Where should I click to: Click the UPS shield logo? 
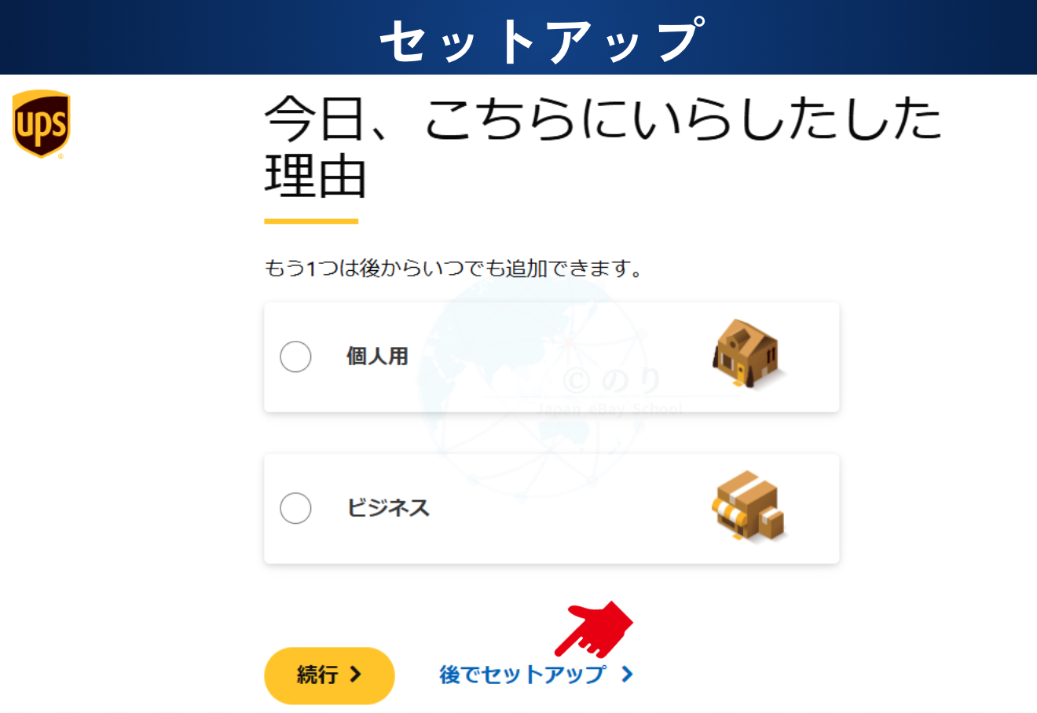[x=41, y=124]
